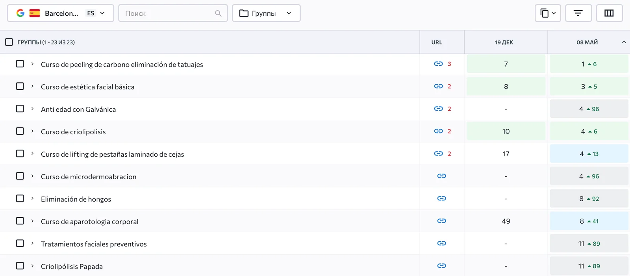Click the search magnifier icon
Viewport: 630px width, 276px height.
point(218,13)
